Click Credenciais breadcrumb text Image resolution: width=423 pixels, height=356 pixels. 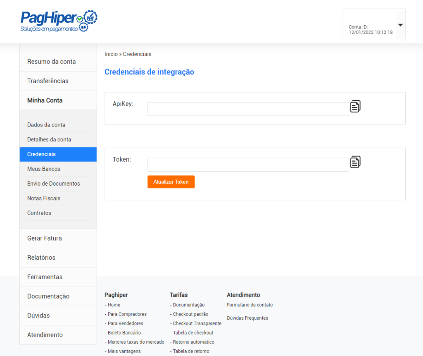[137, 54]
